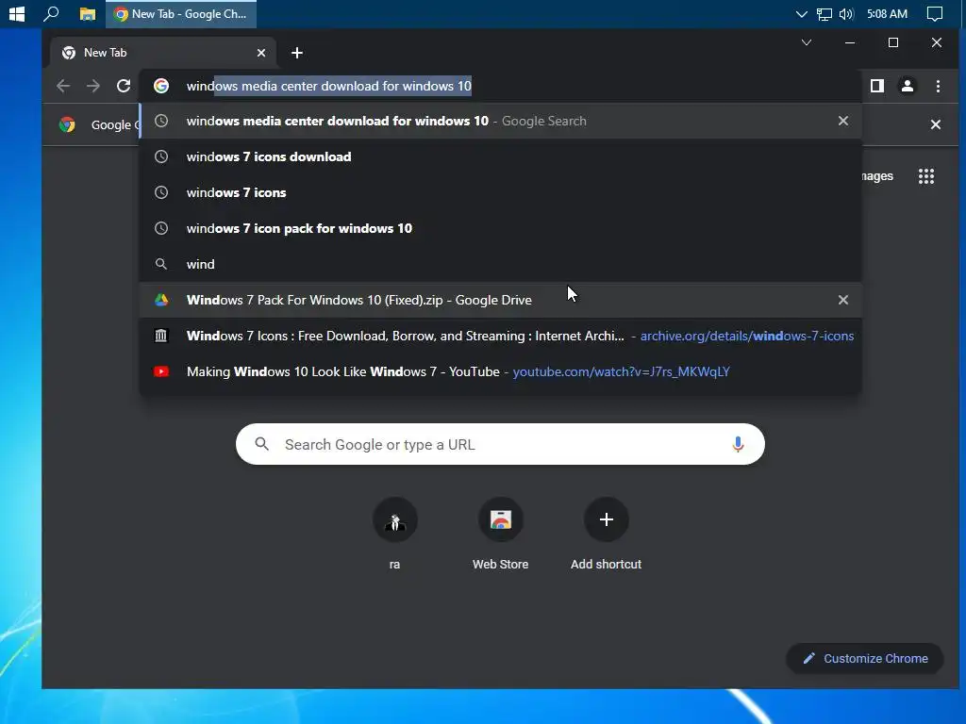Open Windows 7 Icons Internet Archive suggestion
The height and width of the screenshot is (724, 966).
point(500,336)
